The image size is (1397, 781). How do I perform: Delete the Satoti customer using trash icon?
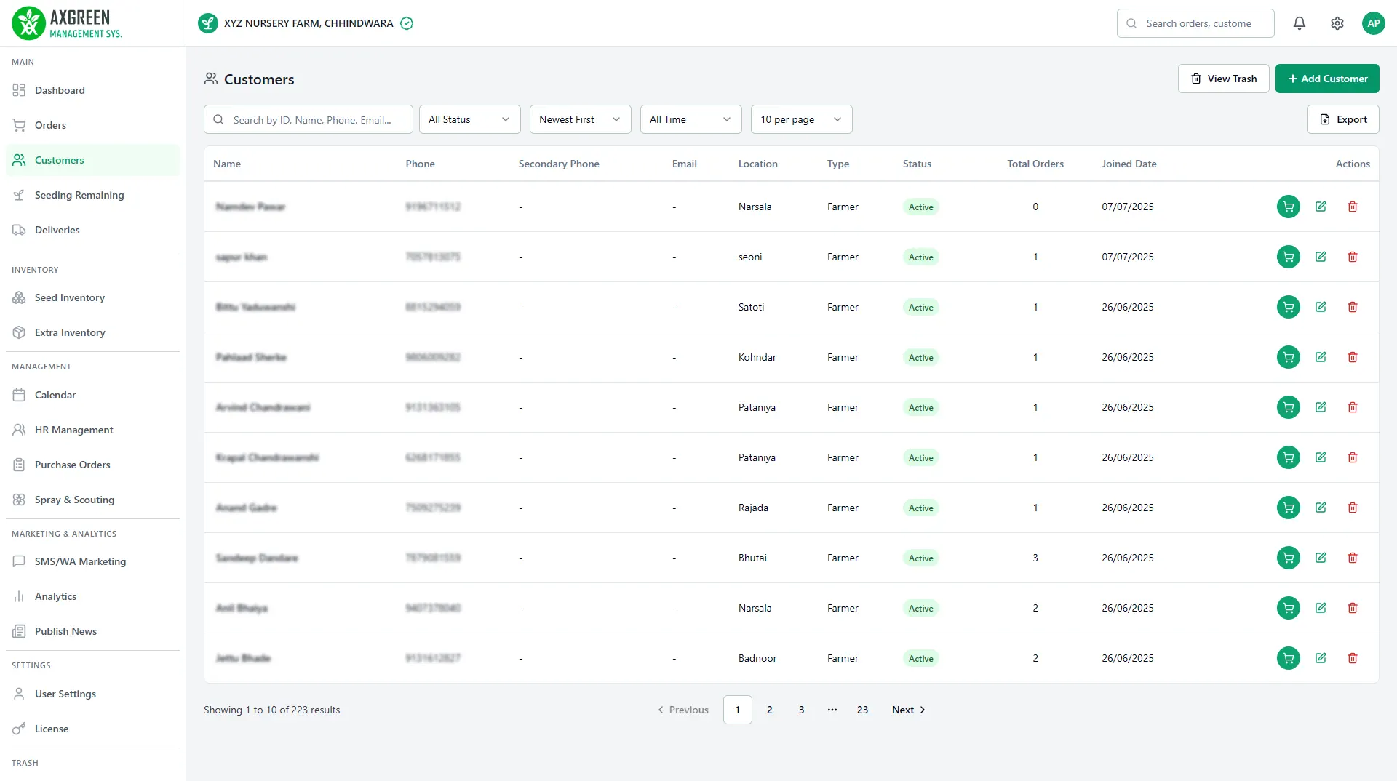tap(1352, 307)
